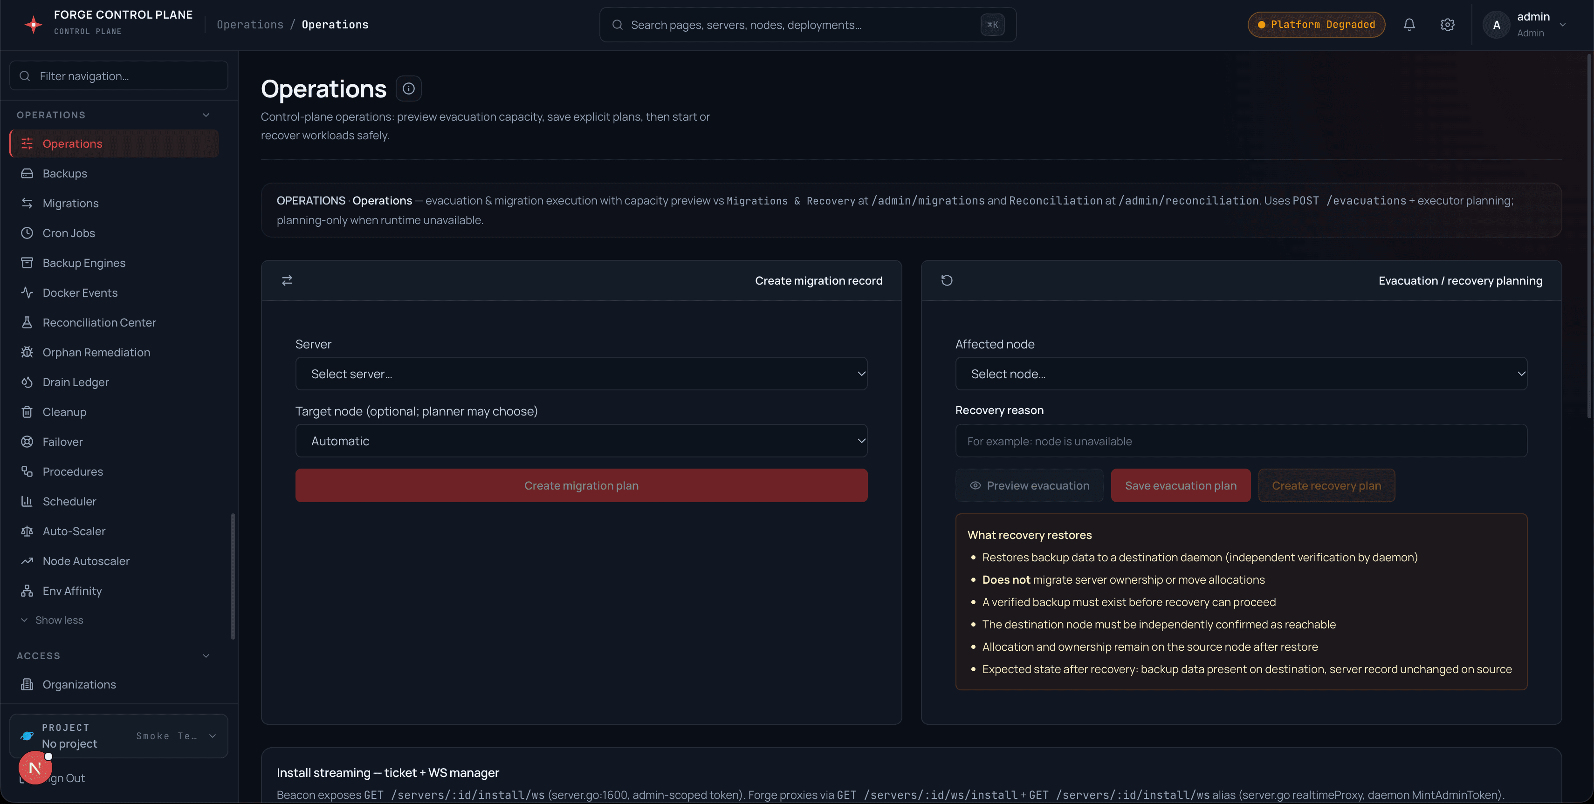Click the Migrations sidebar icon
1594x804 pixels.
point(27,203)
